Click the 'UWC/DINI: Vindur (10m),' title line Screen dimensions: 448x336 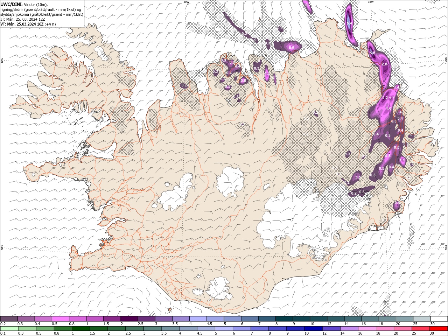point(24,4)
